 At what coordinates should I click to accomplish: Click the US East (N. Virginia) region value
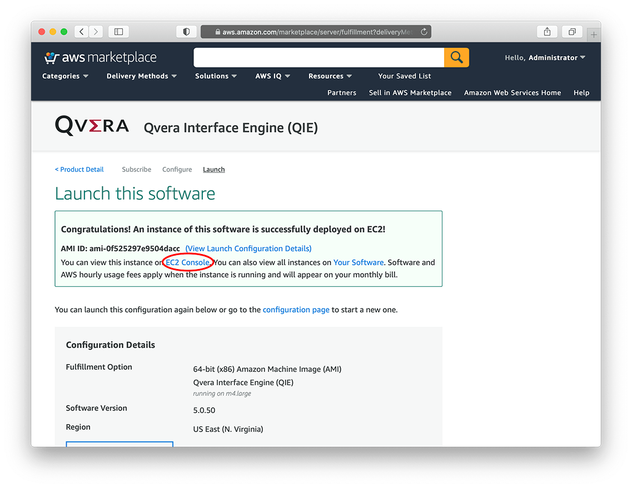(228, 429)
